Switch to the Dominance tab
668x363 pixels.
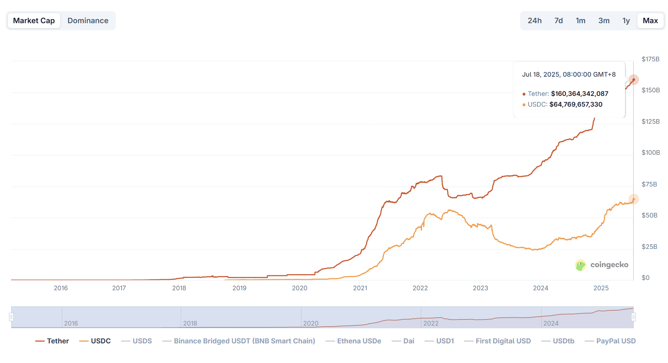tap(88, 21)
